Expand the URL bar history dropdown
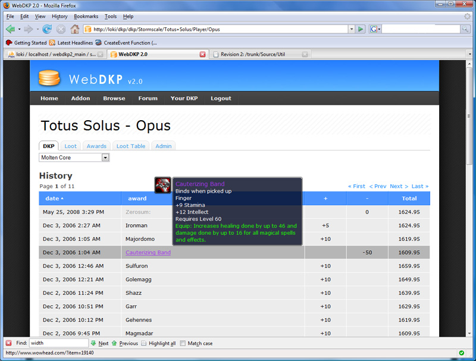476x361 pixels. [352, 29]
